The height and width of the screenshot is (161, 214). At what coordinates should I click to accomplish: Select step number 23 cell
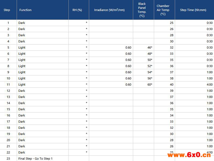(8, 159)
